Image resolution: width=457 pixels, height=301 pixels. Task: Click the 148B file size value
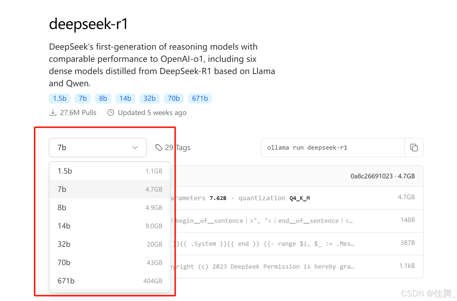pos(408,220)
